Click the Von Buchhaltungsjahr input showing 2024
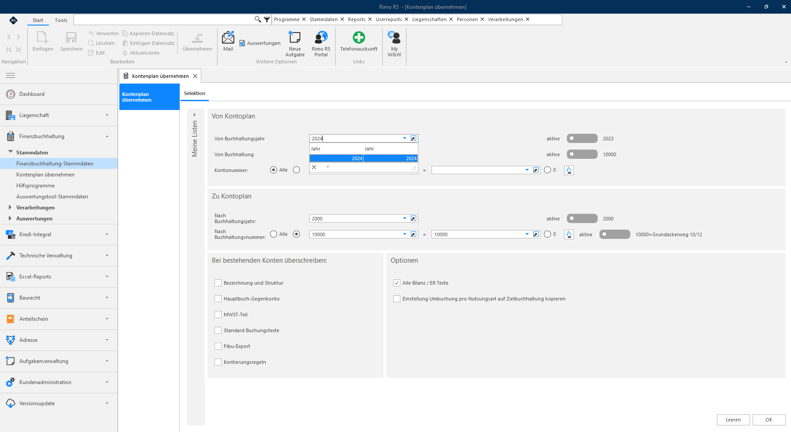This screenshot has height=432, width=791. tap(355, 139)
